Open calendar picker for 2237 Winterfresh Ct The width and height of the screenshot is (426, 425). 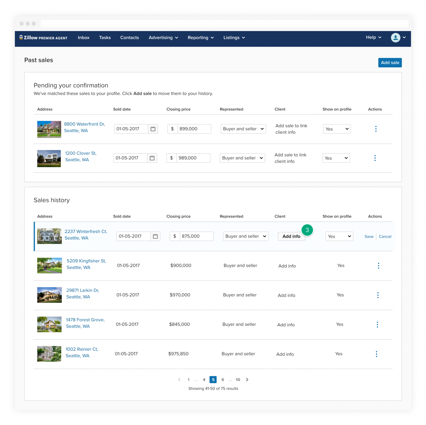(155, 236)
